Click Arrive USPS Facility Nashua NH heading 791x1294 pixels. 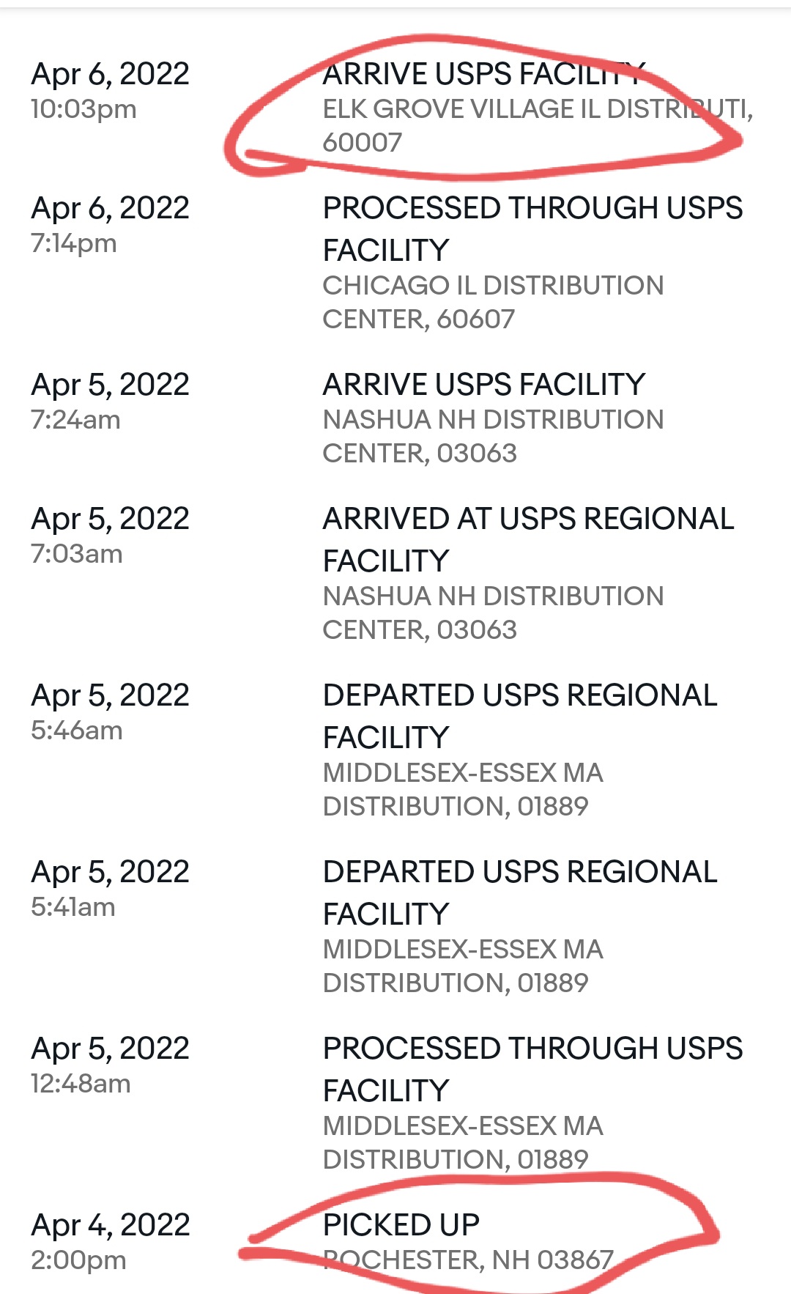(484, 385)
